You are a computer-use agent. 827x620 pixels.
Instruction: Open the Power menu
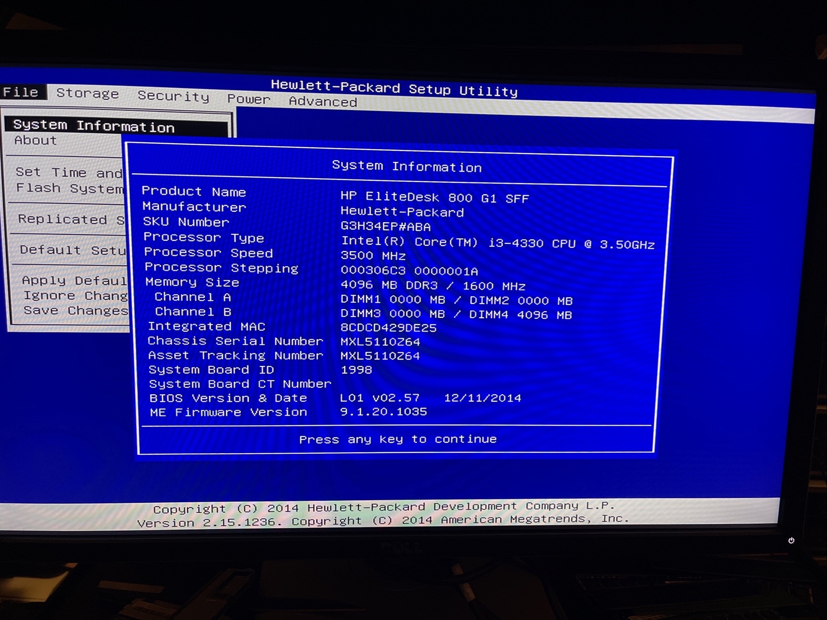pos(249,99)
